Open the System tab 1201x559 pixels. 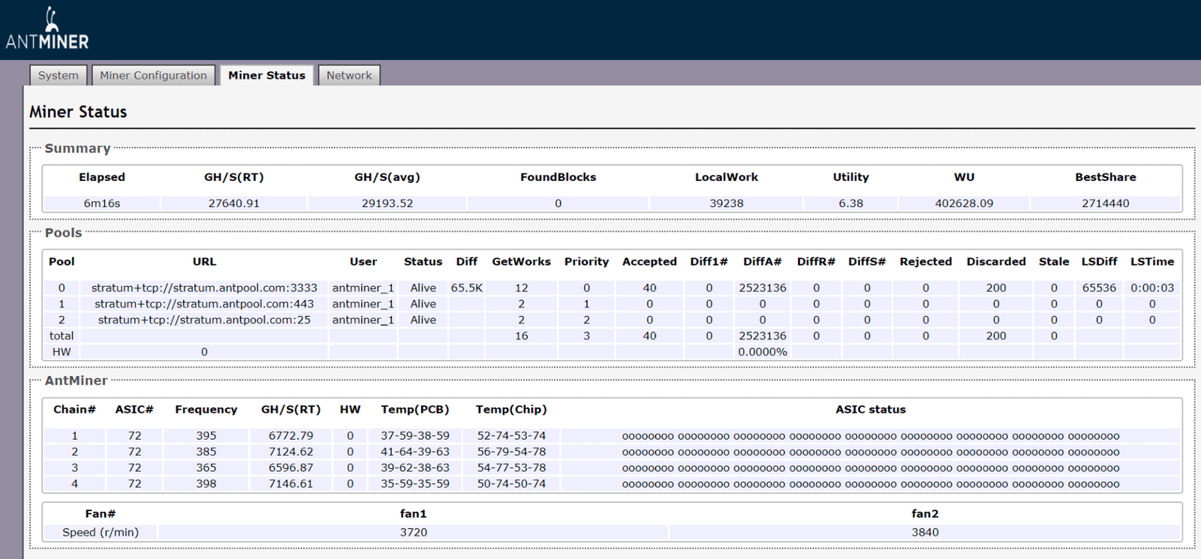pos(58,75)
